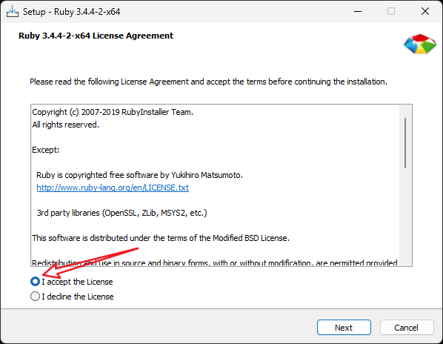
Task: Click the Setup - Ruby title bar text
Action: pyautogui.click(x=71, y=12)
